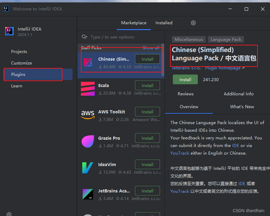Open plugin settings gear next to Installed
Viewport: 270px width, 216px height.
(x=193, y=23)
